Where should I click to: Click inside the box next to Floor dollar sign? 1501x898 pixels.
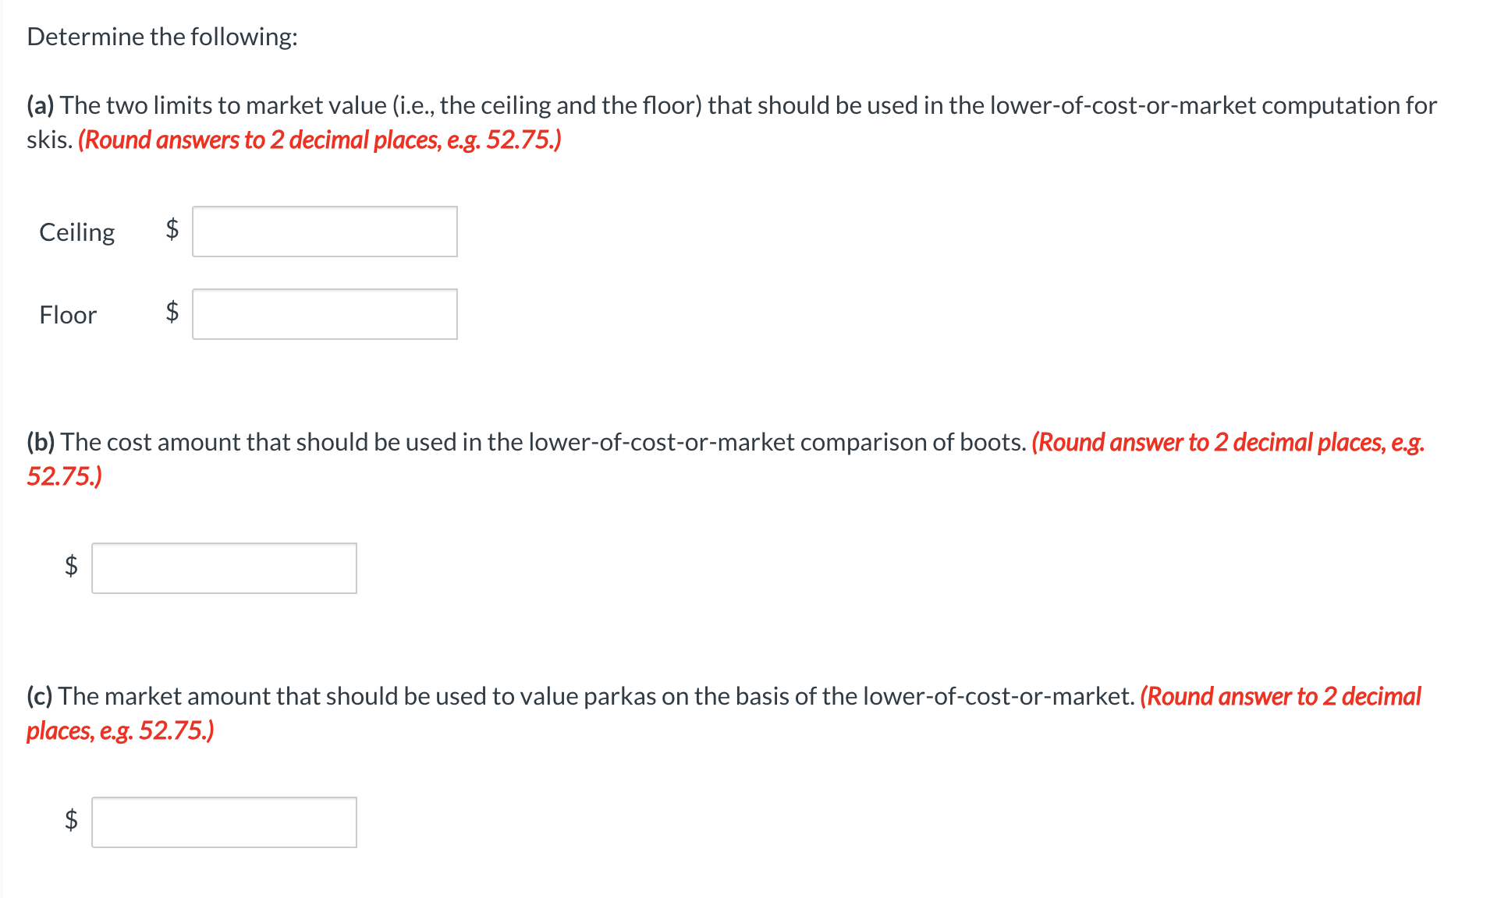click(325, 313)
